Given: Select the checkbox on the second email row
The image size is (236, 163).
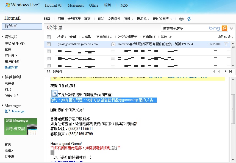Looking at the screenshot, I should (x=49, y=51).
